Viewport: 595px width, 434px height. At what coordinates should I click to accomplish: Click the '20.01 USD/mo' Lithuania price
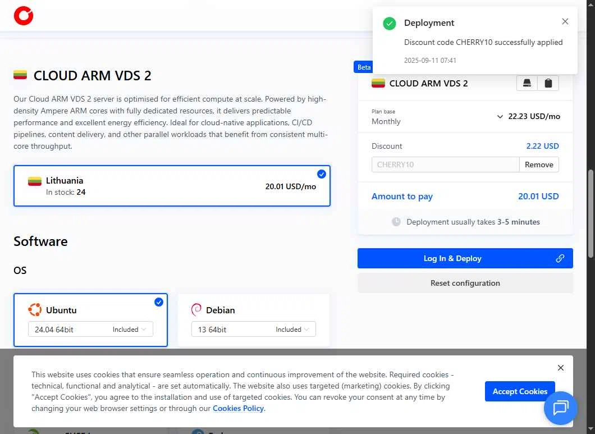pos(291,186)
